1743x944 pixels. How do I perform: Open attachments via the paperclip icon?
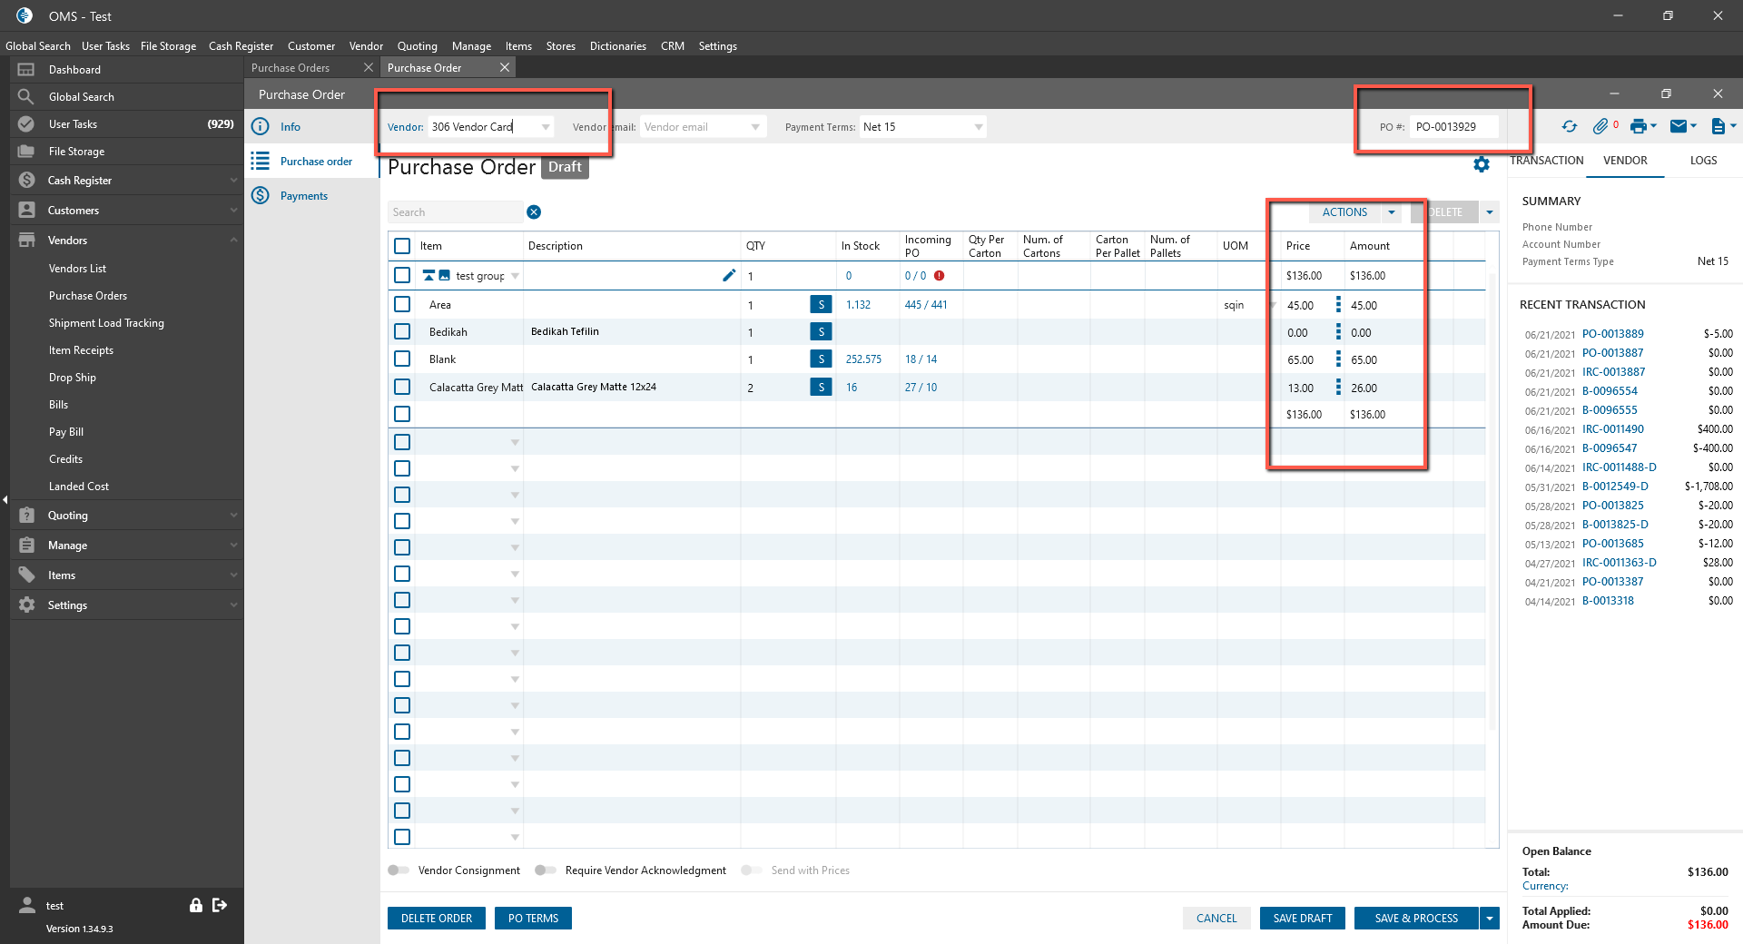tap(1600, 127)
